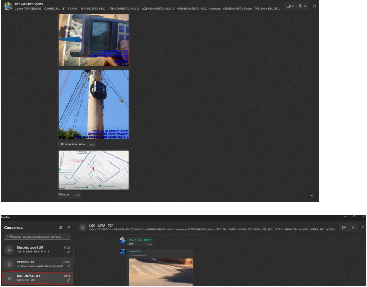Start video call in NOC - INFRA - TCF
The height and width of the screenshot is (287, 367).
click(x=344, y=227)
